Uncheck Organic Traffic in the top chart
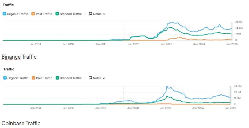This screenshot has height=128, width=249. [x=4, y=14]
